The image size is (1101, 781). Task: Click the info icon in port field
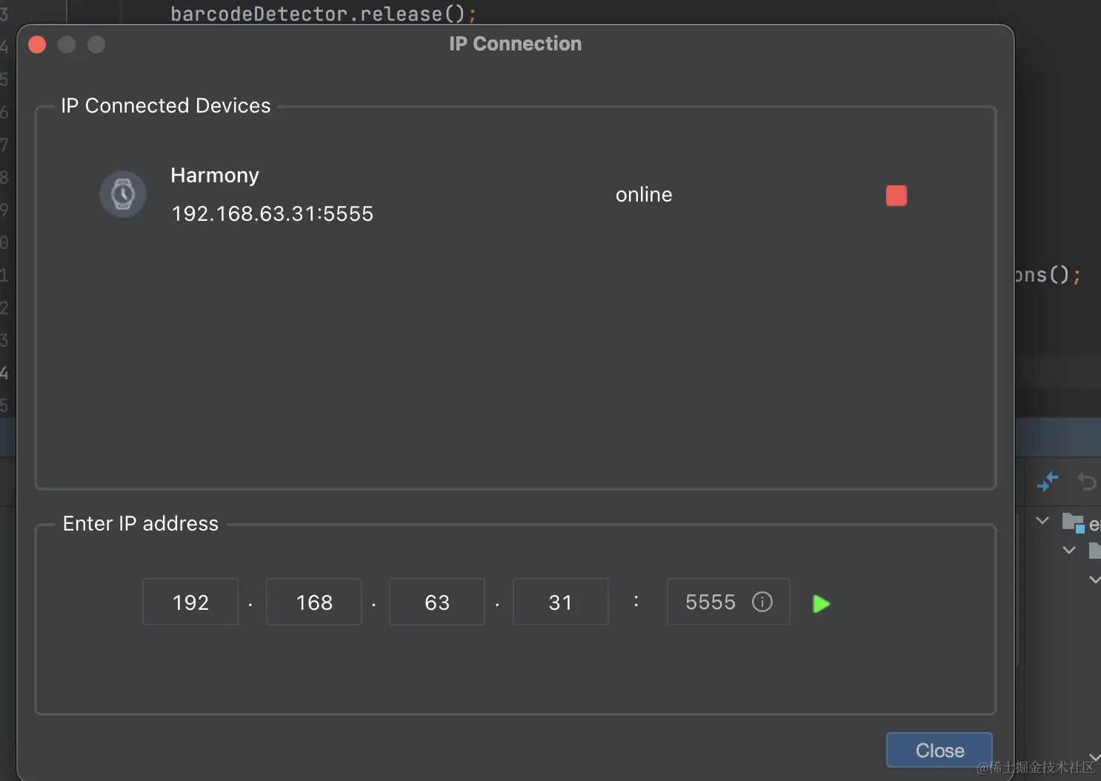click(x=762, y=602)
